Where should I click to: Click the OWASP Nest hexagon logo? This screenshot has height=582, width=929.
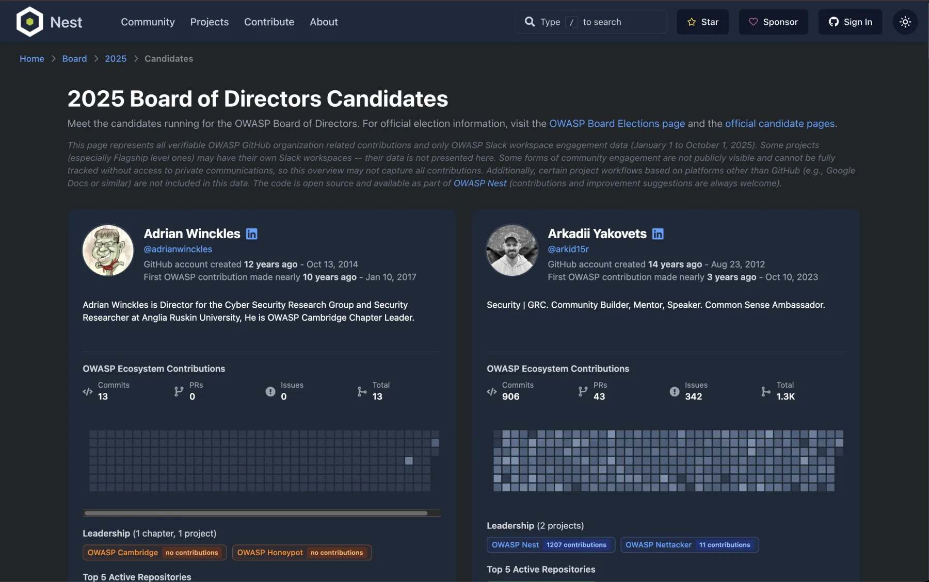tap(30, 22)
